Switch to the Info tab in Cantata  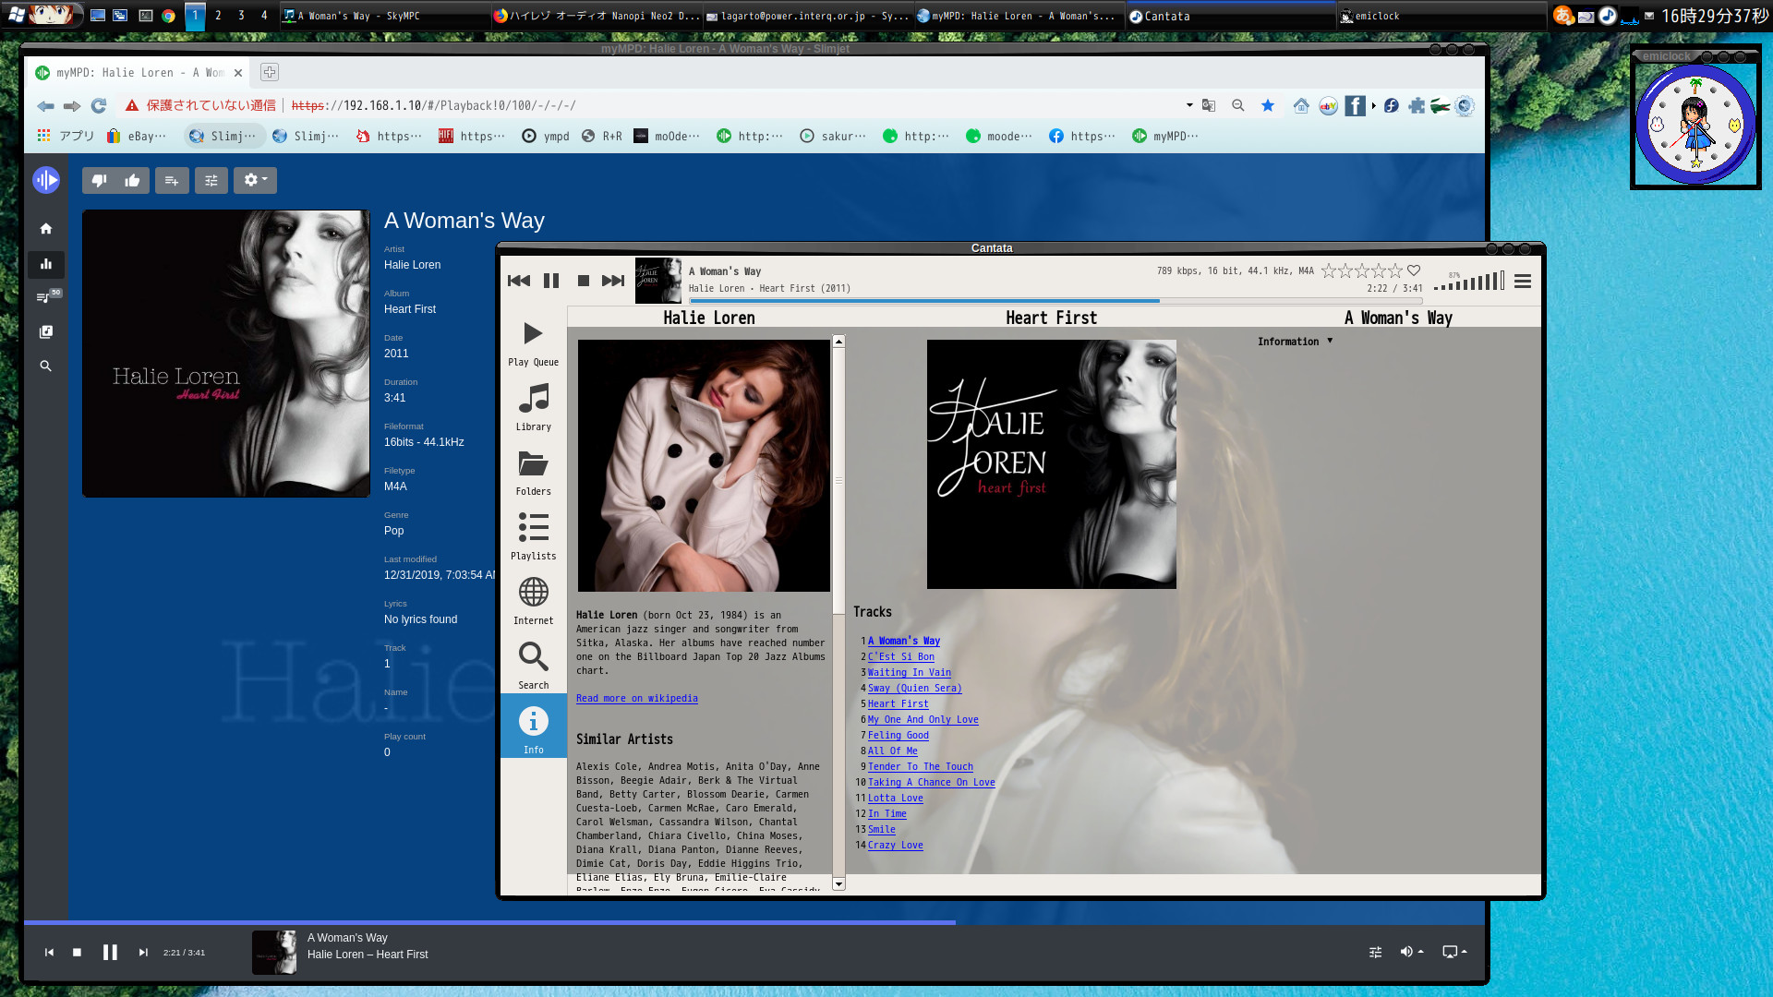(x=533, y=729)
